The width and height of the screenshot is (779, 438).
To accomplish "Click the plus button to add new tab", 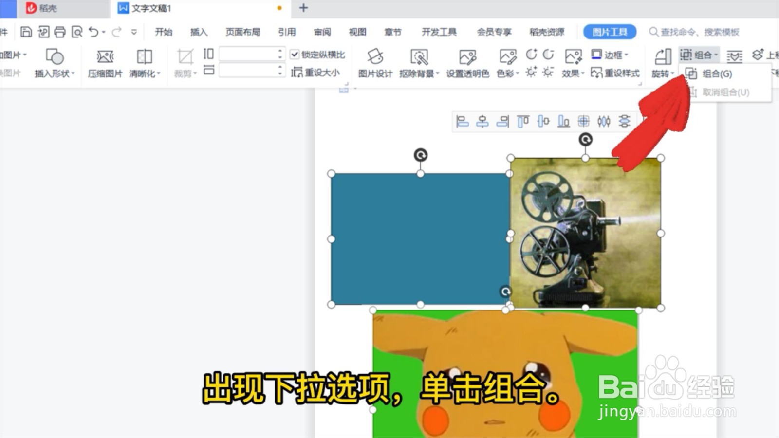I will [x=303, y=8].
